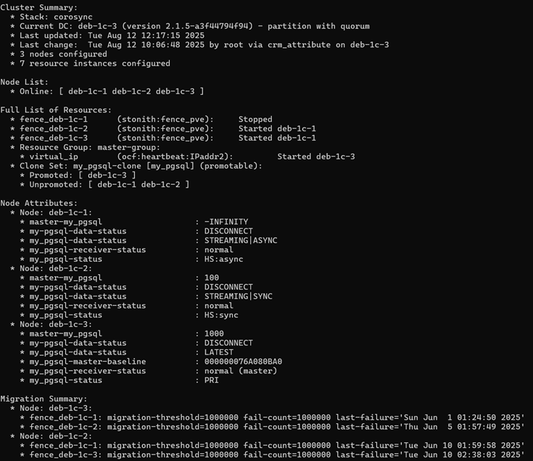
Task: Click the 'Promoted: [ deb-1c-3 ]' line
Action: (x=83, y=175)
